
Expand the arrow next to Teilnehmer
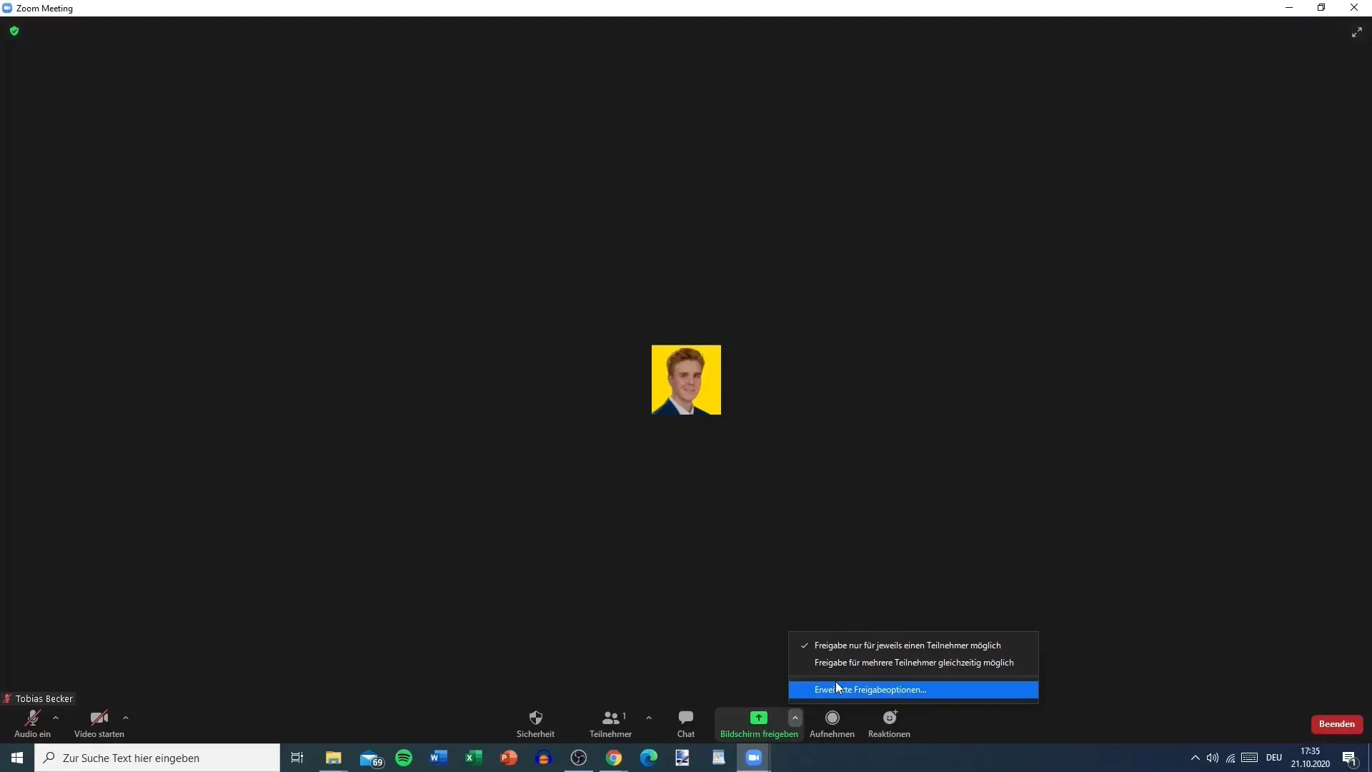pyautogui.click(x=649, y=718)
